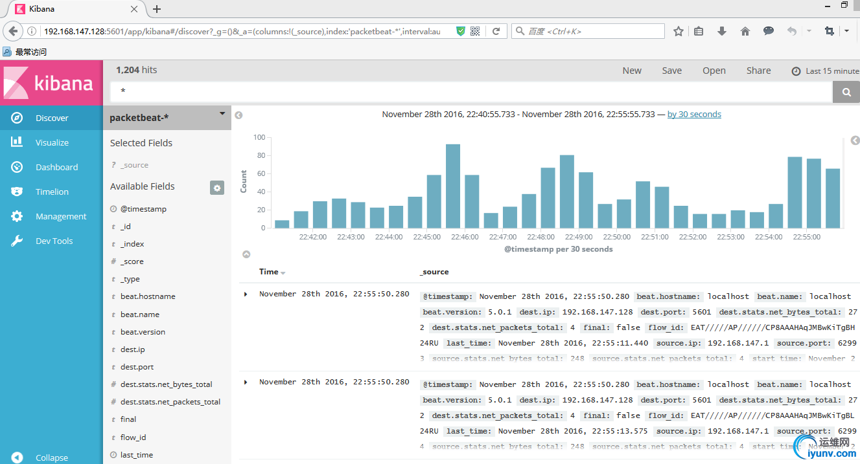Click beat.version in the fields list
Screen dimensions: 860x464
(143, 332)
